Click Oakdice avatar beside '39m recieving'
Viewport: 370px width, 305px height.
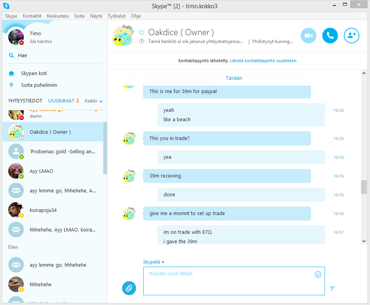tap(129, 176)
